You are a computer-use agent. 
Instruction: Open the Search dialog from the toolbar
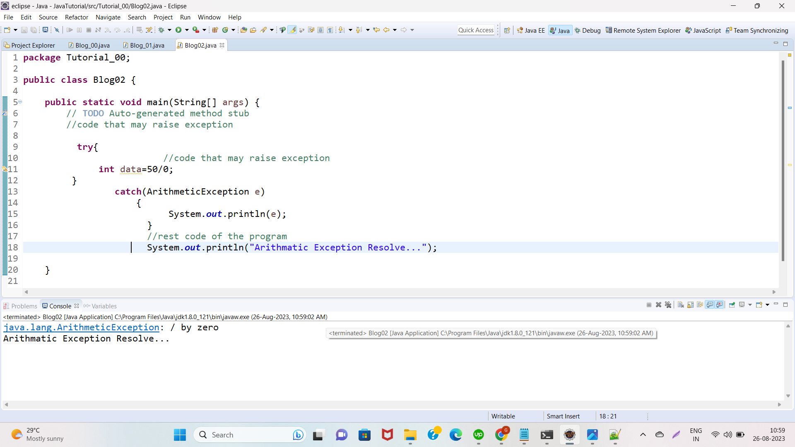click(x=265, y=29)
